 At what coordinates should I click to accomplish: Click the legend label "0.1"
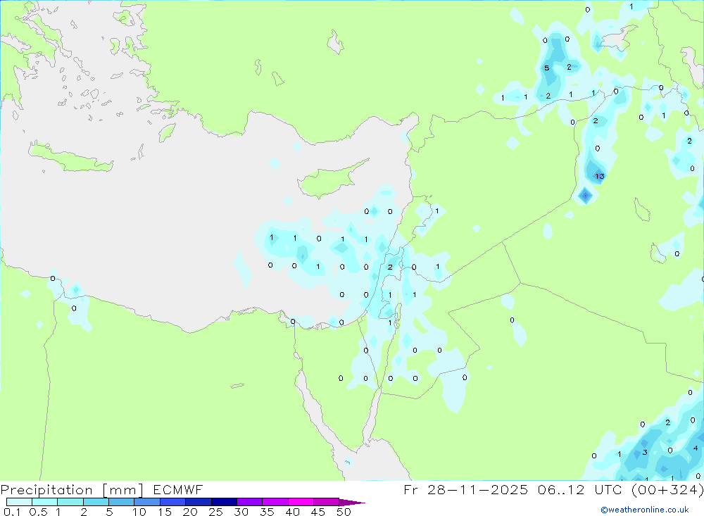pos(12,512)
